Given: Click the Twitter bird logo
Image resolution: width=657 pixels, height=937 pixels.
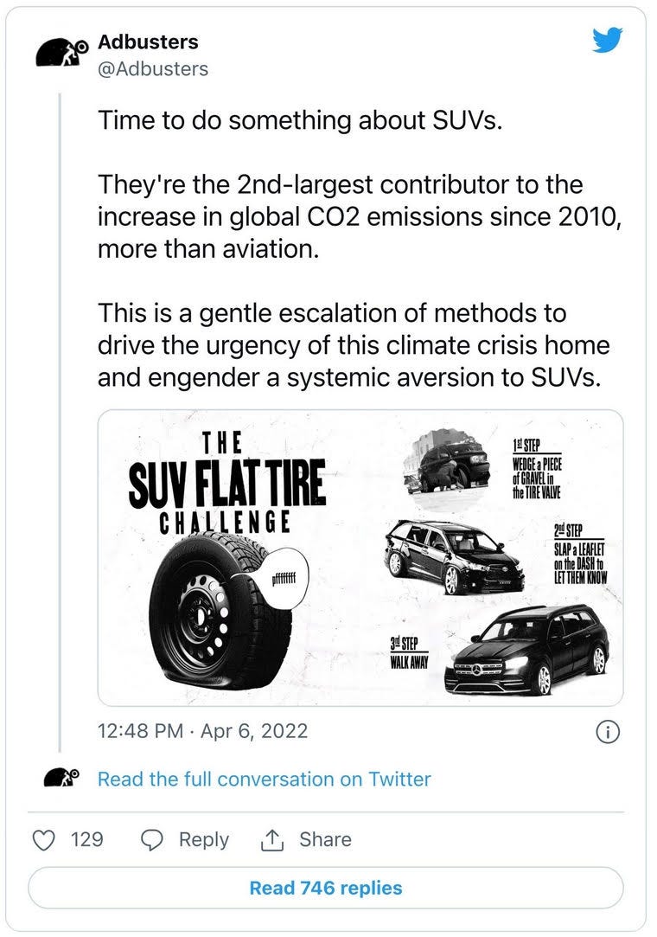Looking at the screenshot, I should pos(608,40).
